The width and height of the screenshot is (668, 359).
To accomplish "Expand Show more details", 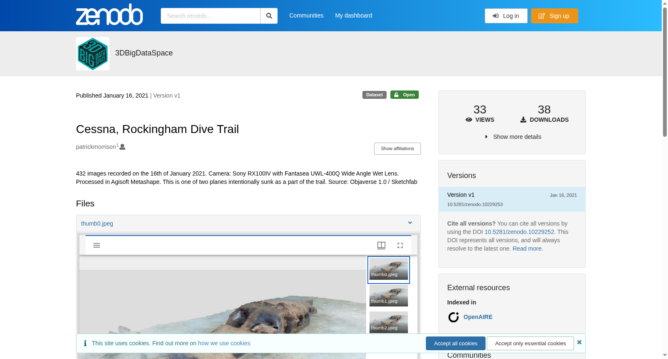I will (x=512, y=137).
